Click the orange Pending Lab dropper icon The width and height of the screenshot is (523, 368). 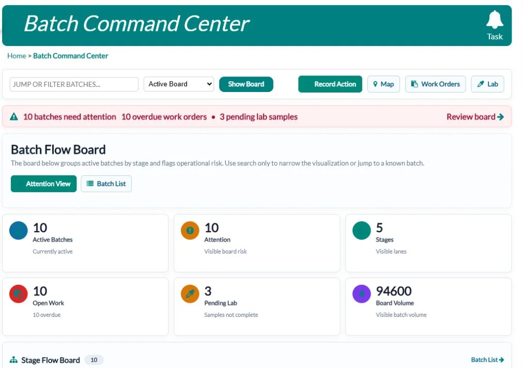[190, 294]
